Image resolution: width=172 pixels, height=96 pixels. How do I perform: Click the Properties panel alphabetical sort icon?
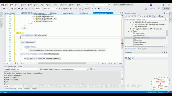pos(129,58)
